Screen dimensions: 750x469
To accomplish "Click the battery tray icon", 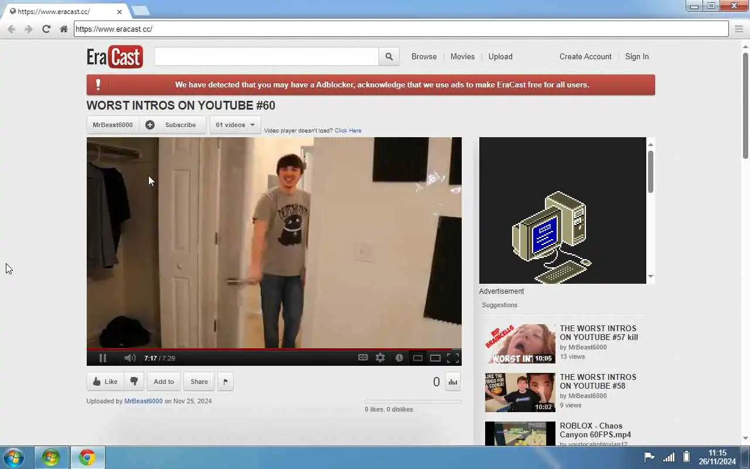I will point(686,457).
